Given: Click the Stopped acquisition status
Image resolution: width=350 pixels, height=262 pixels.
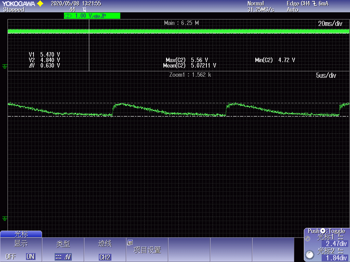Looking at the screenshot, I should 14,10.
